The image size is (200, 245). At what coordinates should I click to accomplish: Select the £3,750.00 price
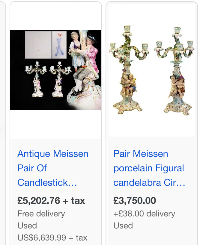(x=135, y=201)
